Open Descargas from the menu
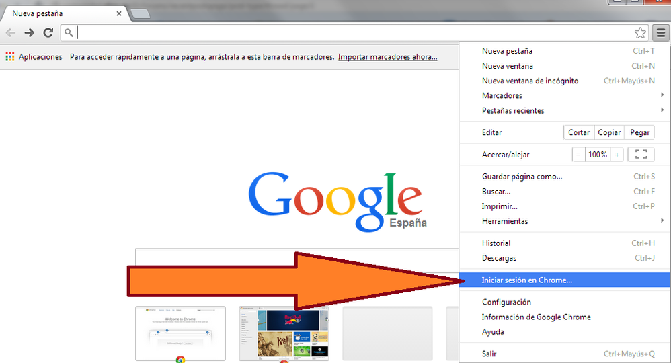 (565, 258)
